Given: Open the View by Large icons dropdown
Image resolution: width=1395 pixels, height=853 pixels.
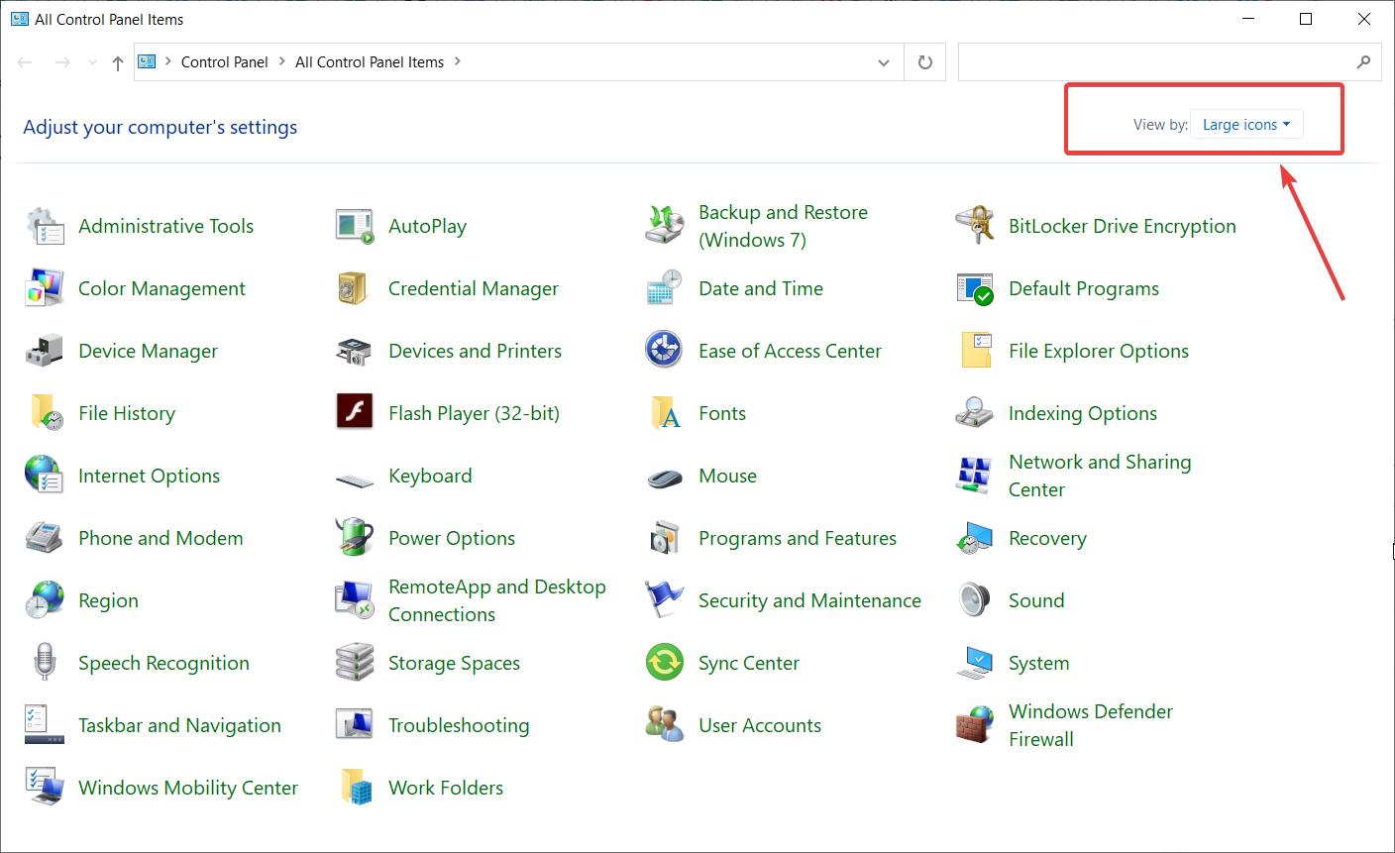Looking at the screenshot, I should coord(1246,125).
